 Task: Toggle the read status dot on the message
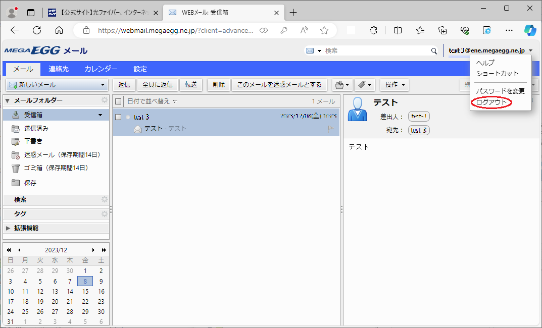tap(128, 117)
